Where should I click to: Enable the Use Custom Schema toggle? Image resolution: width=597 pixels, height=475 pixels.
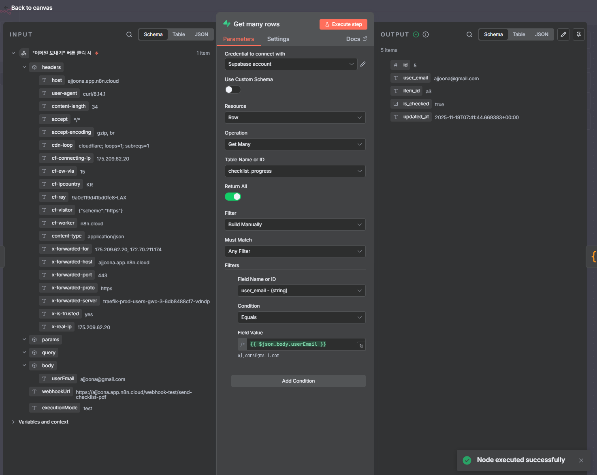(233, 90)
